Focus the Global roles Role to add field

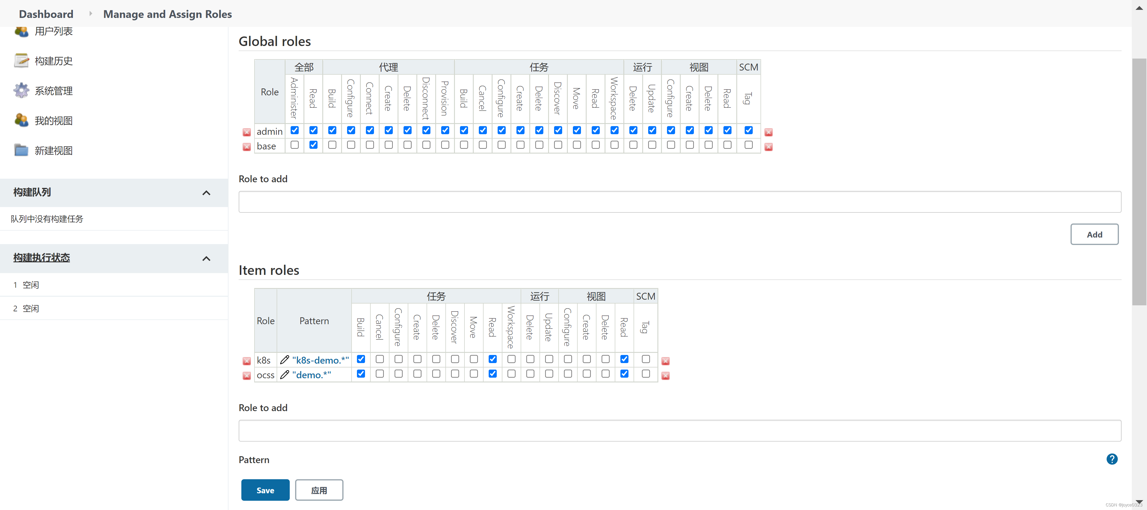[680, 202]
